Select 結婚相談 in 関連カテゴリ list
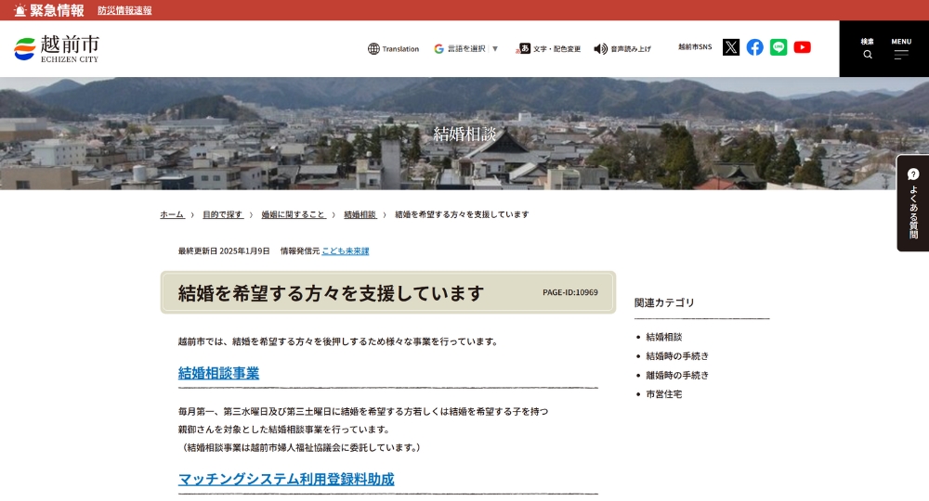The width and height of the screenshot is (929, 501). [x=664, y=337]
